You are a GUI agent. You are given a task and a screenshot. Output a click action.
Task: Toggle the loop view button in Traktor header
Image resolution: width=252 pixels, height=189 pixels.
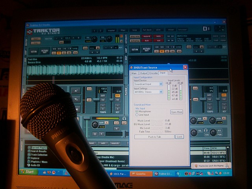pos(135,30)
